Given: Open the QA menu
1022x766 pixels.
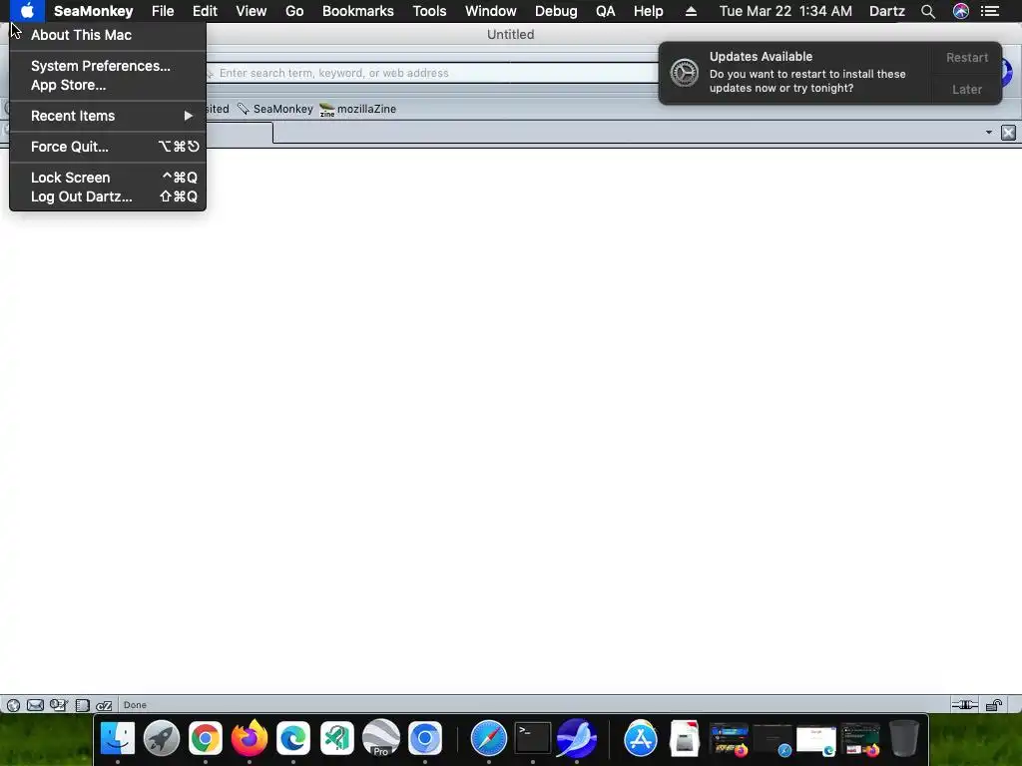Looking at the screenshot, I should click(x=605, y=11).
